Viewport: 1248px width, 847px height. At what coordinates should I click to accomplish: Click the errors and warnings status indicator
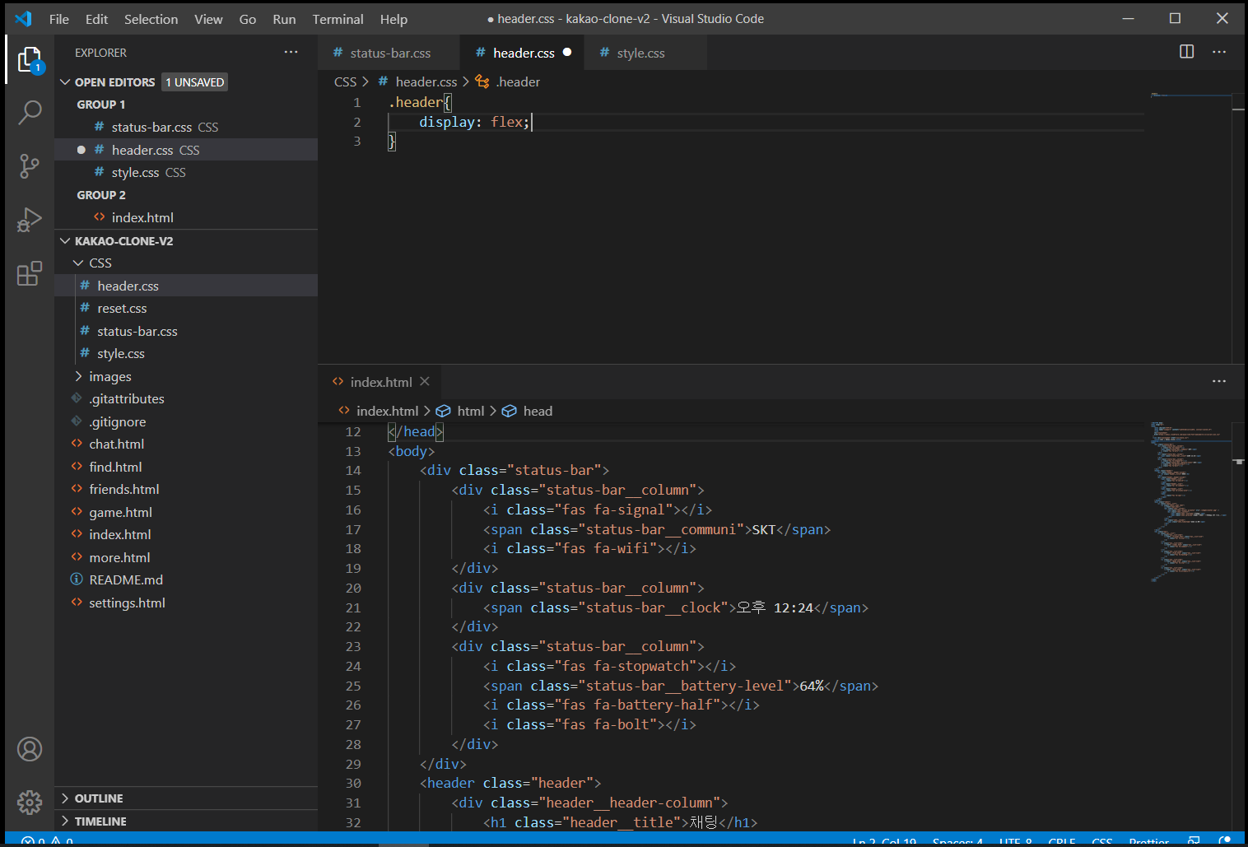(48, 840)
